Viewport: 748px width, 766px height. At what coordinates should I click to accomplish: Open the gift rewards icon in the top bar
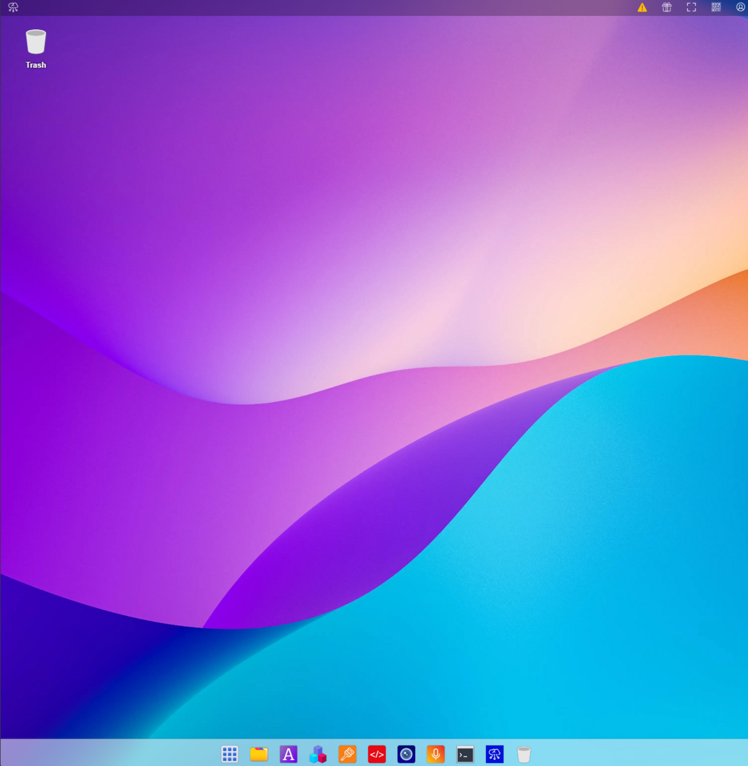click(666, 7)
